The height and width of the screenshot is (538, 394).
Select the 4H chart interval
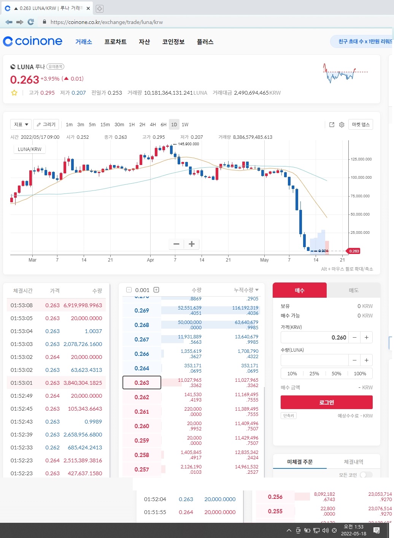click(153, 125)
